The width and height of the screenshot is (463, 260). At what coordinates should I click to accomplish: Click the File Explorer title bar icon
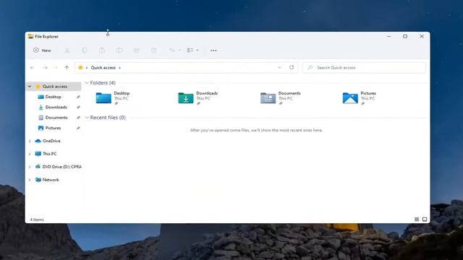[x=30, y=36]
